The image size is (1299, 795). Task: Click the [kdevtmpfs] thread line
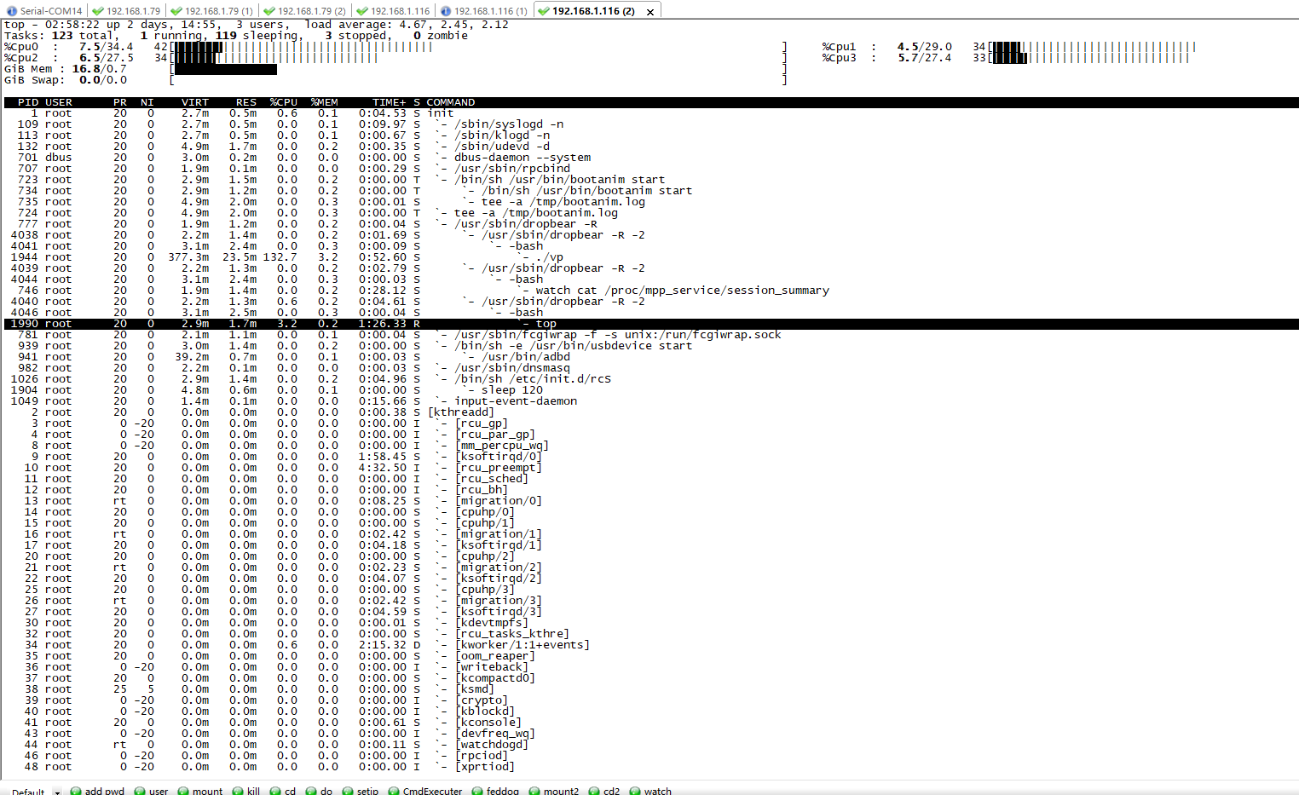(651, 623)
